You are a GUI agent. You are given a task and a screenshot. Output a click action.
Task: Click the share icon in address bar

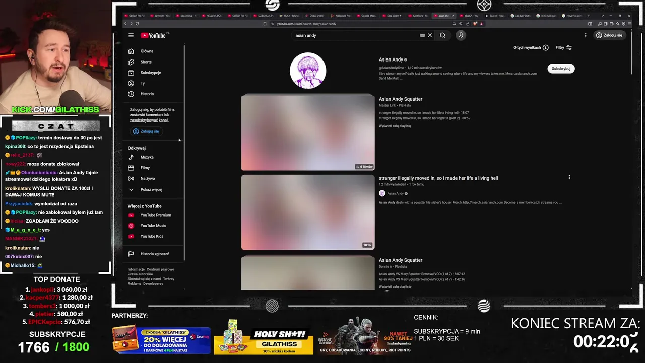point(468,24)
